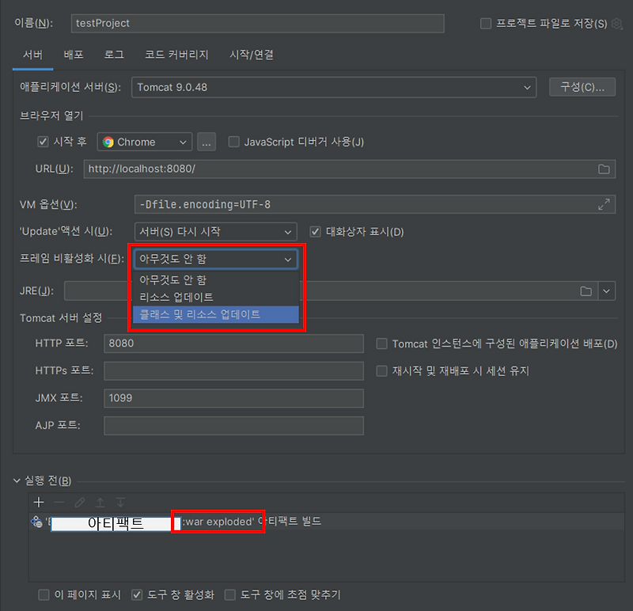Viewport: 633px width, 611px height.
Task: Enable 재시작 및 재배포 시 세션 유지
Action: click(381, 371)
